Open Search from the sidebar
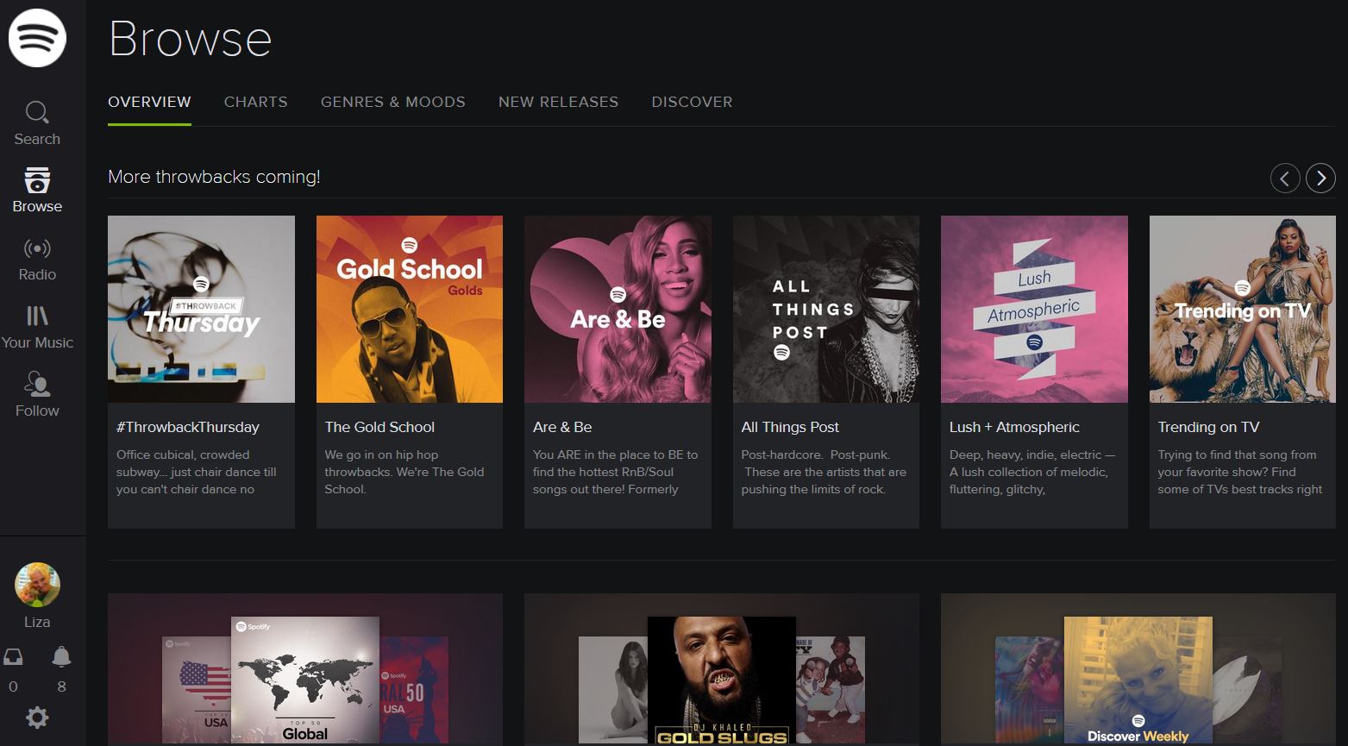1348x746 pixels. click(x=37, y=123)
